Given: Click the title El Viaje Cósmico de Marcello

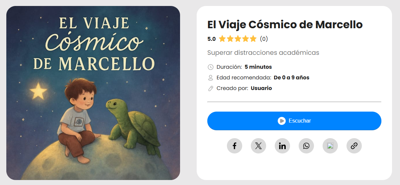Looking at the screenshot, I should coord(285,25).
